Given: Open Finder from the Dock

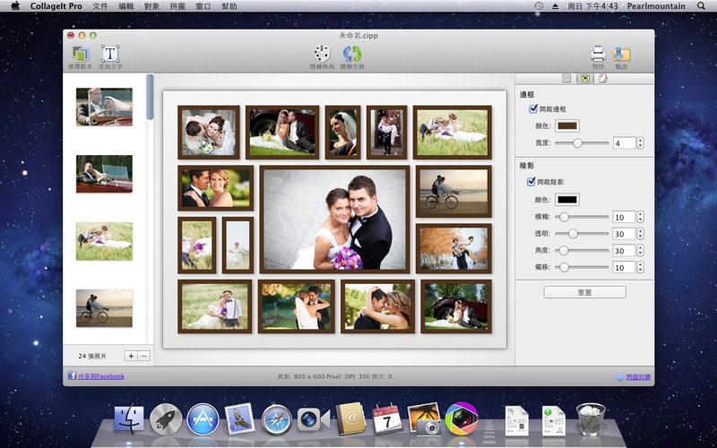Looking at the screenshot, I should tap(128, 419).
